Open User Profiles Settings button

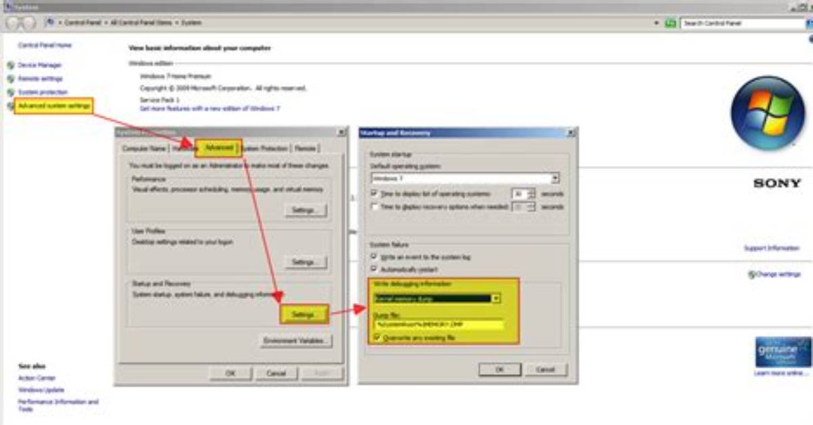305,262
